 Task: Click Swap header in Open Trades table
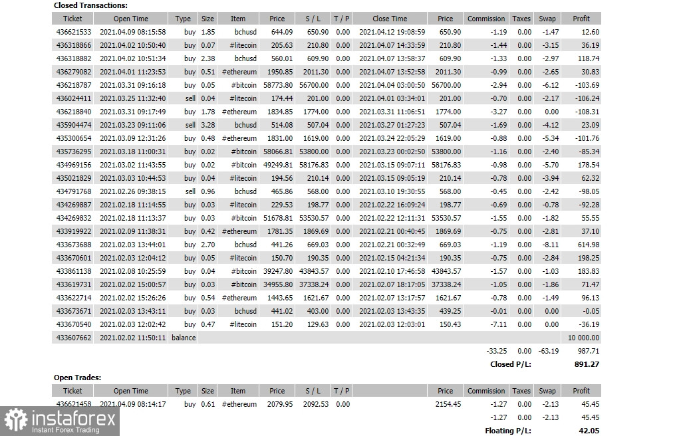(547, 391)
